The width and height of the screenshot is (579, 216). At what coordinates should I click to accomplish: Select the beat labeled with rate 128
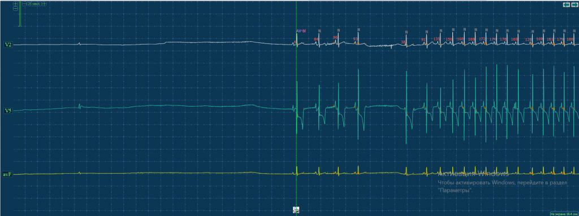pyautogui.click(x=529, y=39)
